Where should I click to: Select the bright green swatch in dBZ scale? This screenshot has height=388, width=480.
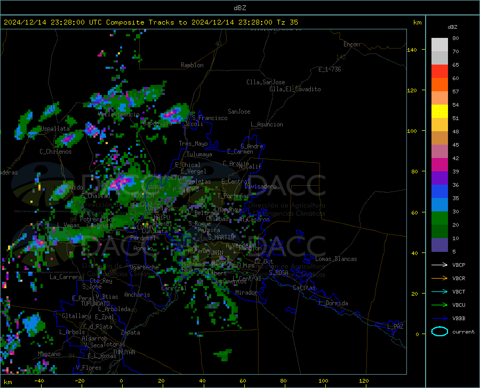(x=439, y=218)
